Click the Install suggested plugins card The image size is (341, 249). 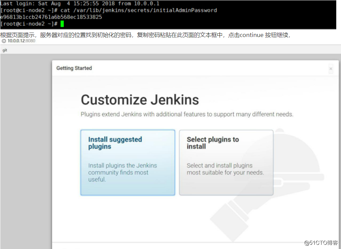[x=128, y=162]
